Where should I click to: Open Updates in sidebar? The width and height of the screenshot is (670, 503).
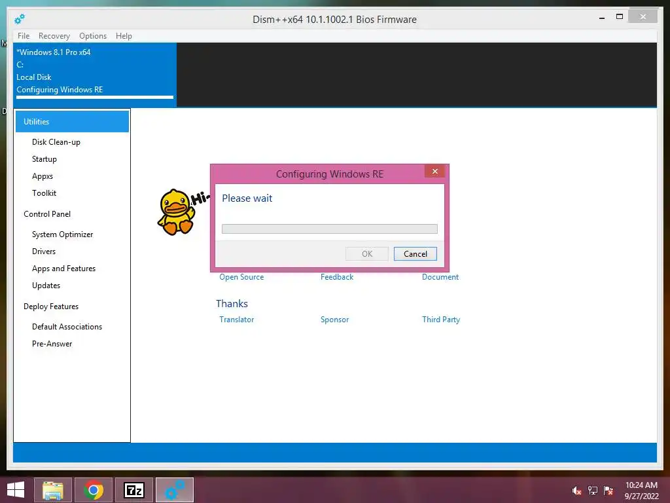(46, 286)
